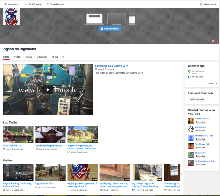Switch to the Videos tab
220x196 pixels.
(x=17, y=57)
